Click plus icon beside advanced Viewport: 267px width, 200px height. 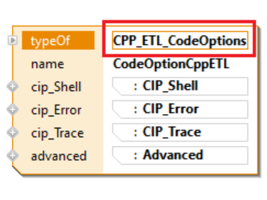[12, 156]
